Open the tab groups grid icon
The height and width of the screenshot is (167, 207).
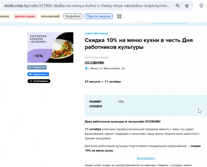click(x=119, y=16)
